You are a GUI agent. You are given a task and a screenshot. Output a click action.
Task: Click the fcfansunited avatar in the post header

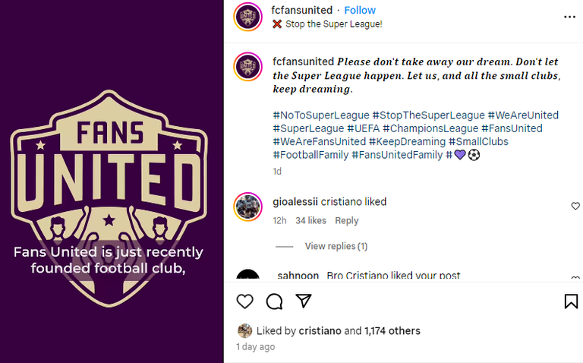click(248, 17)
